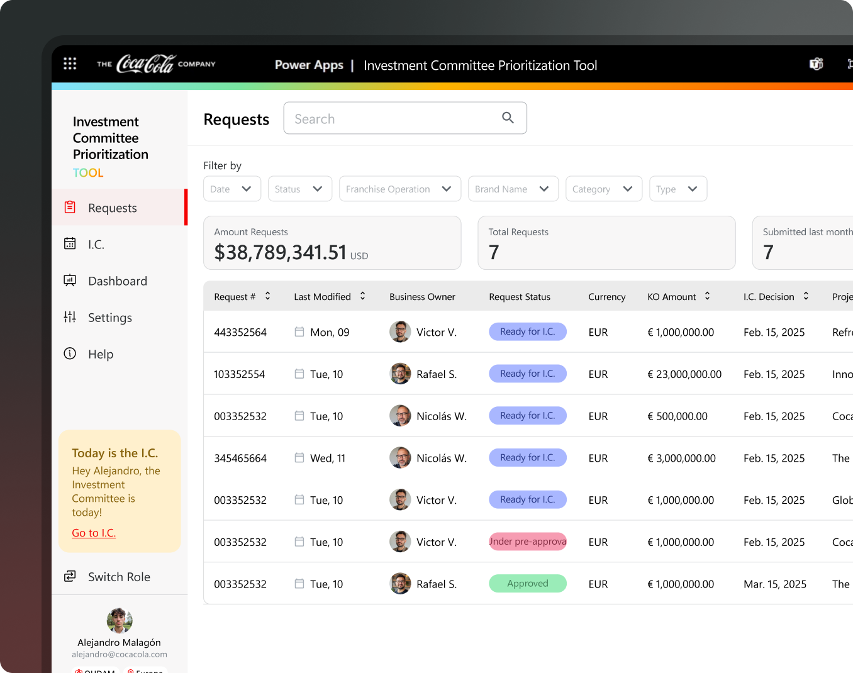The height and width of the screenshot is (673, 853).
Task: Click Victor V. avatar in Under pre-approval row
Action: click(400, 542)
